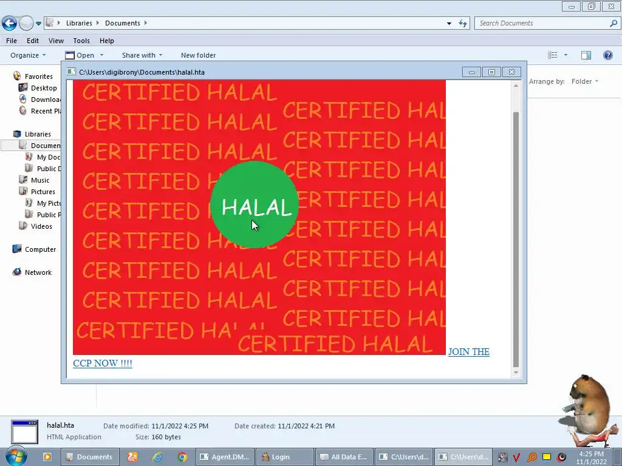The width and height of the screenshot is (622, 466).
Task: Switch to All Data E... taskbar window
Action: pyautogui.click(x=344, y=457)
